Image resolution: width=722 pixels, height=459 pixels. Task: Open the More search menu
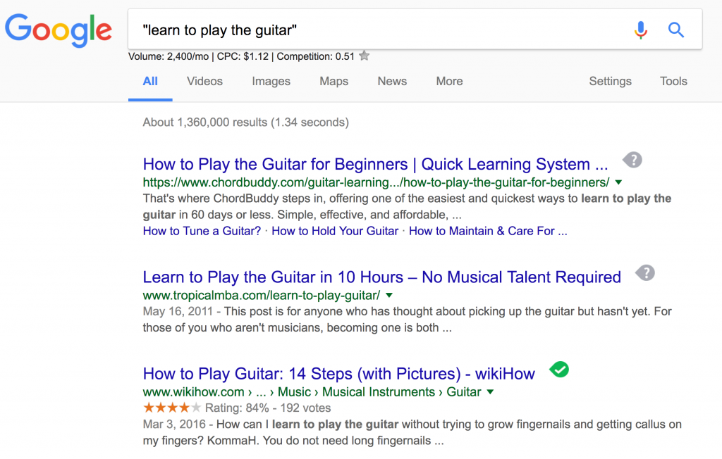click(x=449, y=82)
